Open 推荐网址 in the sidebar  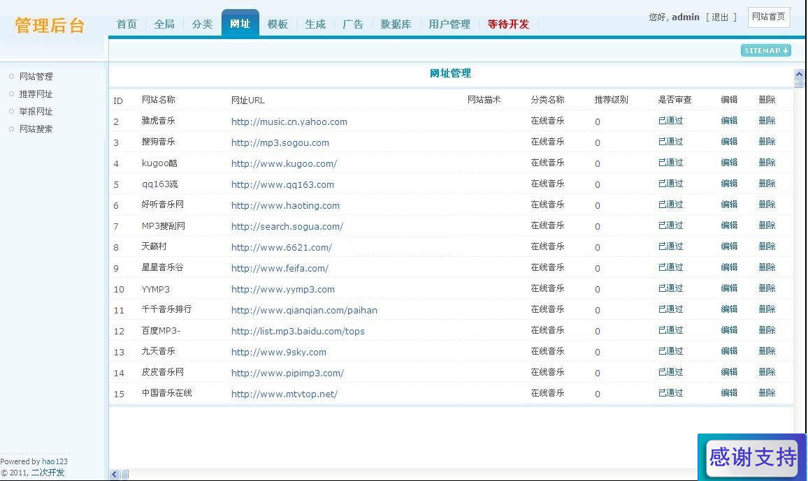click(36, 94)
